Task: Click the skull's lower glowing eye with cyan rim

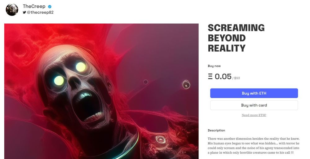Action: (59, 80)
